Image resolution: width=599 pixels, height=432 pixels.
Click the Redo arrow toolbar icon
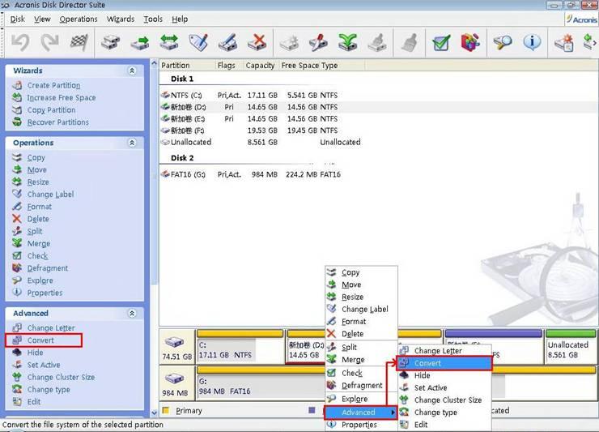coord(49,41)
